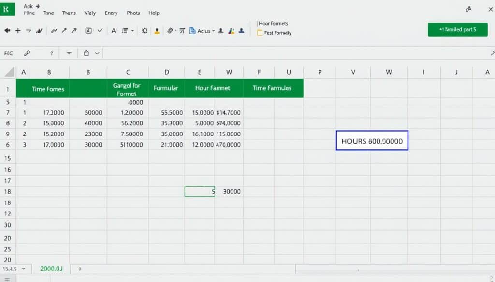The image size is (495, 282).
Task: Click the boxed number toolbar icon
Action: click(x=88, y=30)
